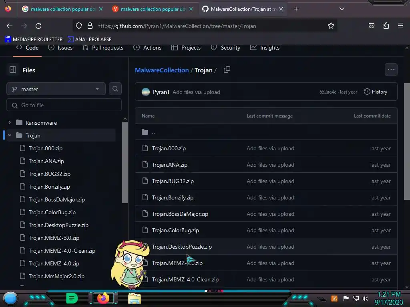Viewport: 410px width, 307px height.
Task: Open the 652ae4c commit hash link
Action: pyautogui.click(x=328, y=92)
